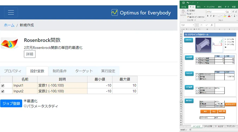The height and width of the screenshot is (132, 238).
Task: Click the Save icon in Excel
Action: click(x=184, y=3)
